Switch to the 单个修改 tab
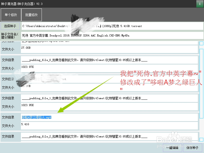This screenshot has height=153, width=204. point(11,15)
